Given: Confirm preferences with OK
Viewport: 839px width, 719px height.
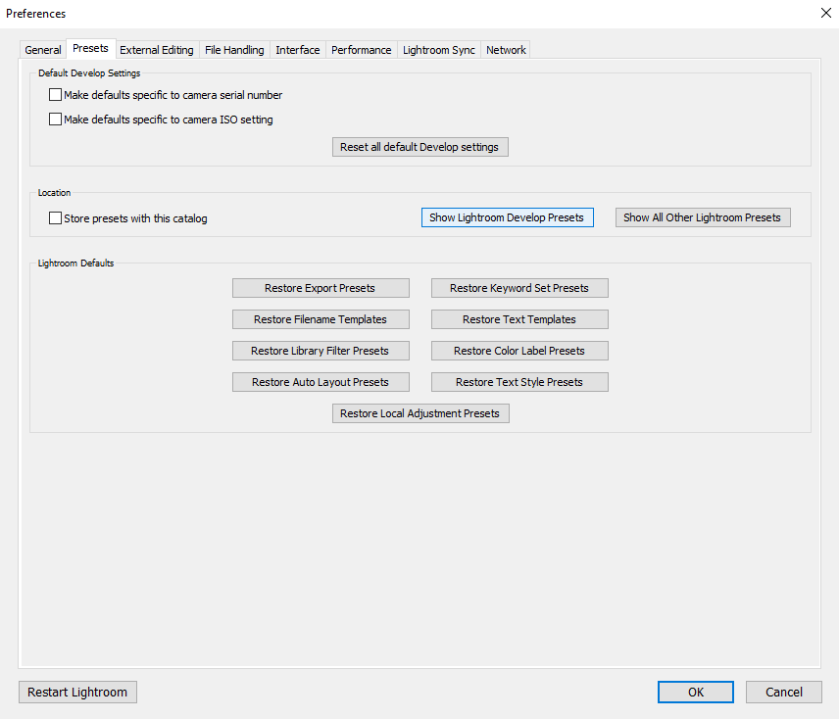Looking at the screenshot, I should click(696, 692).
